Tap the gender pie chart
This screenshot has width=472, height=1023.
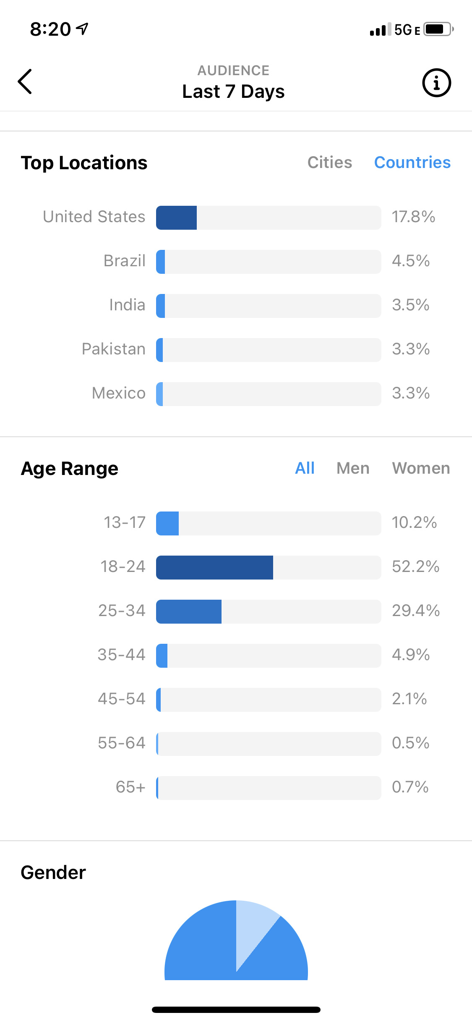(x=236, y=940)
